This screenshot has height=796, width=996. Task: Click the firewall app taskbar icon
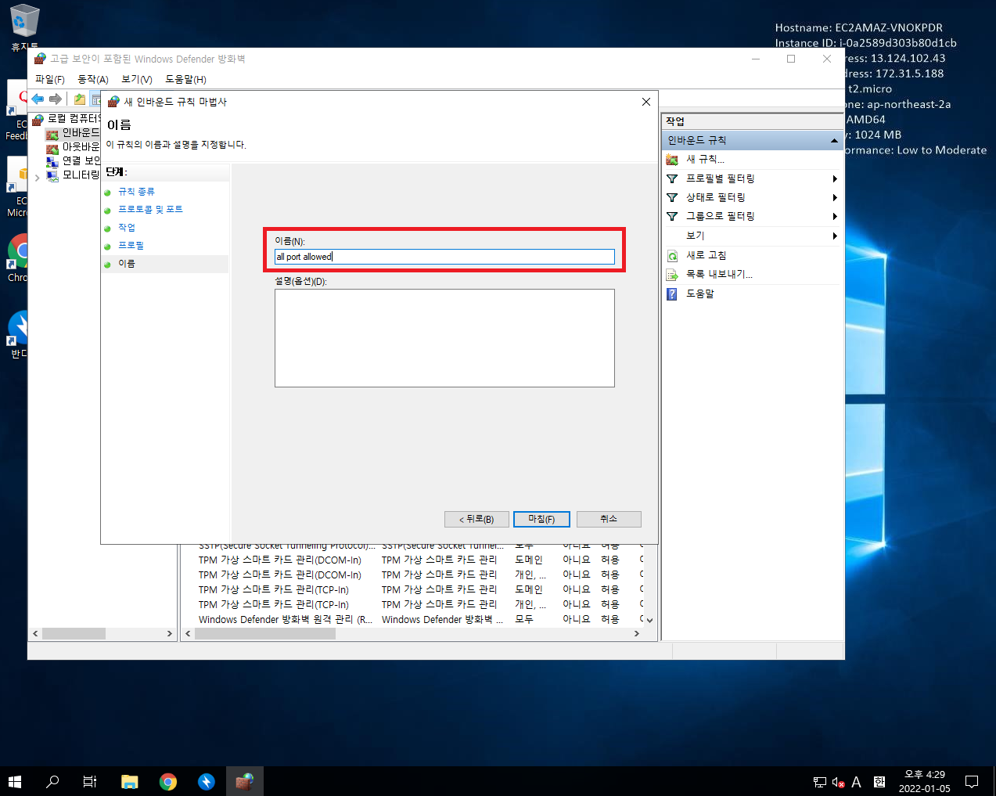245,781
